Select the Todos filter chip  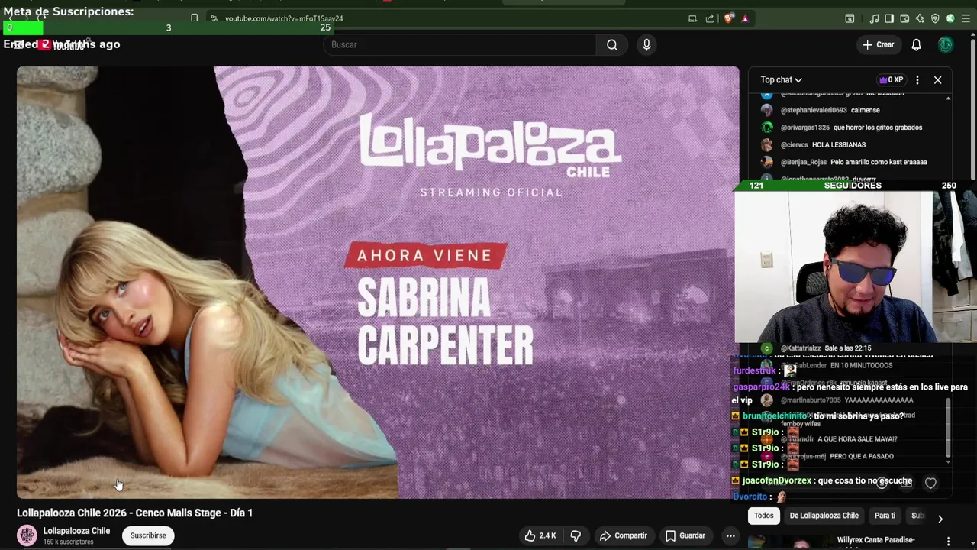click(x=764, y=516)
